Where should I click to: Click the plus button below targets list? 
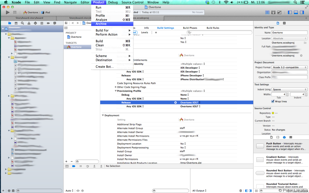click(66, 162)
